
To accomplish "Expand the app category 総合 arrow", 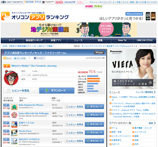I will (x=155, y=123).
